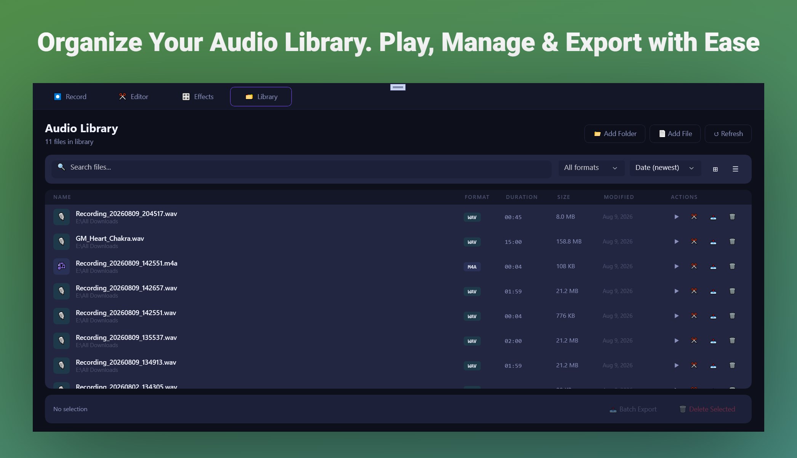Image resolution: width=797 pixels, height=458 pixels.
Task: Export Recording_20260809_142551.wav via export icon
Action: pyautogui.click(x=713, y=316)
